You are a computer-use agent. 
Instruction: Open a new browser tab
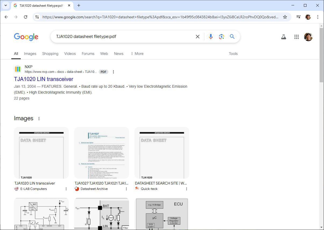click(79, 5)
